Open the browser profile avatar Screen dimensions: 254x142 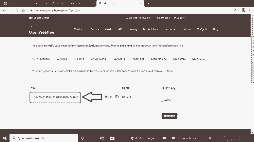coord(243,10)
